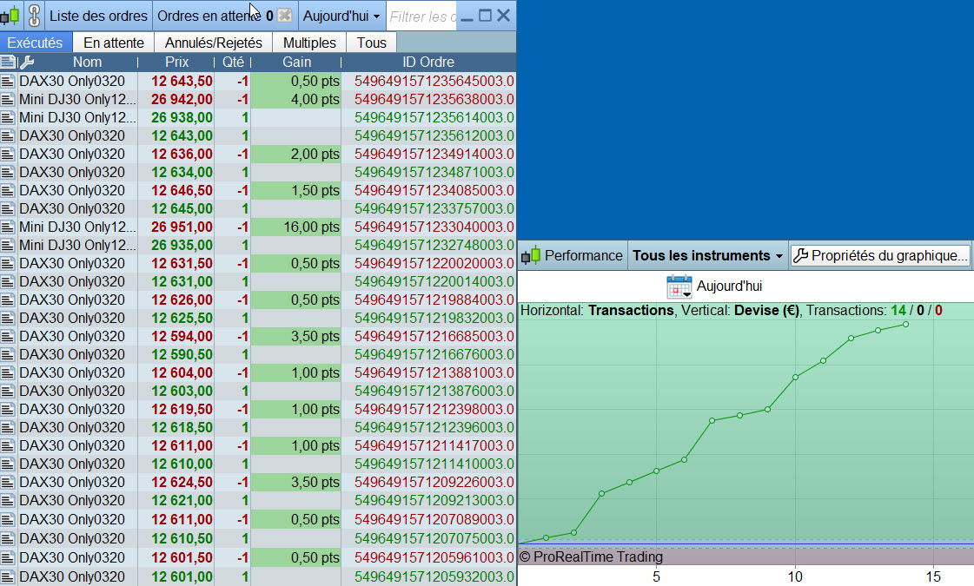Click the Filtrer les ordres input field
The height and width of the screenshot is (586, 974).
pyautogui.click(x=422, y=16)
